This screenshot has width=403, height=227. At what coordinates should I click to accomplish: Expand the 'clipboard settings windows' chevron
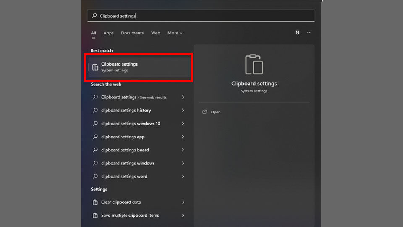(183, 163)
